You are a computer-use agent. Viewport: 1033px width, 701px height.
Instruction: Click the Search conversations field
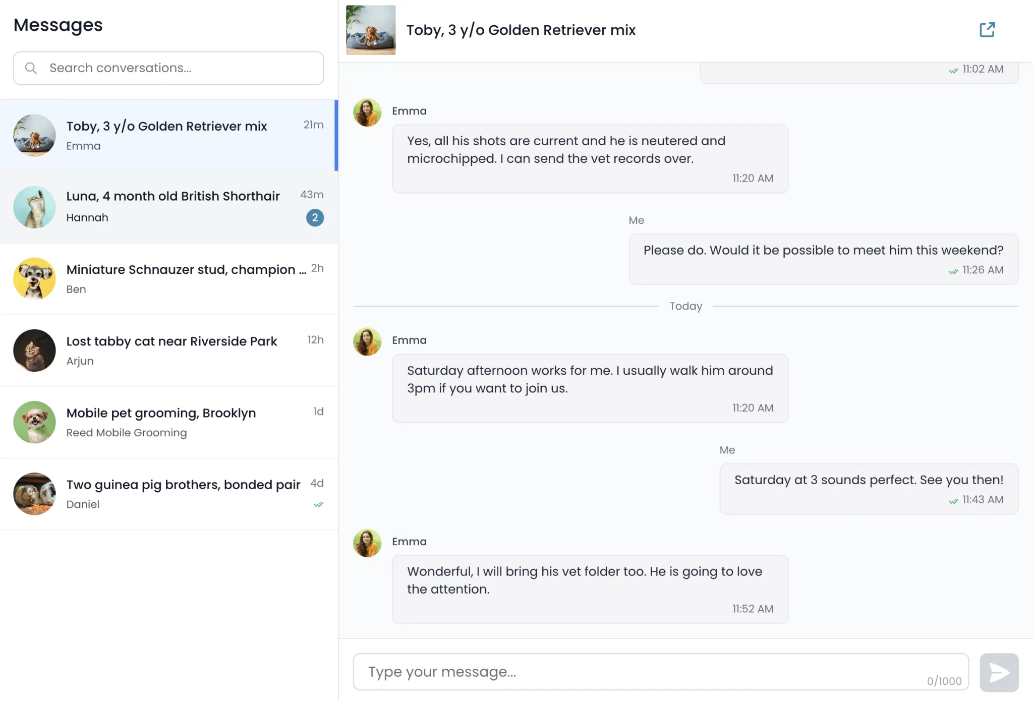[168, 68]
